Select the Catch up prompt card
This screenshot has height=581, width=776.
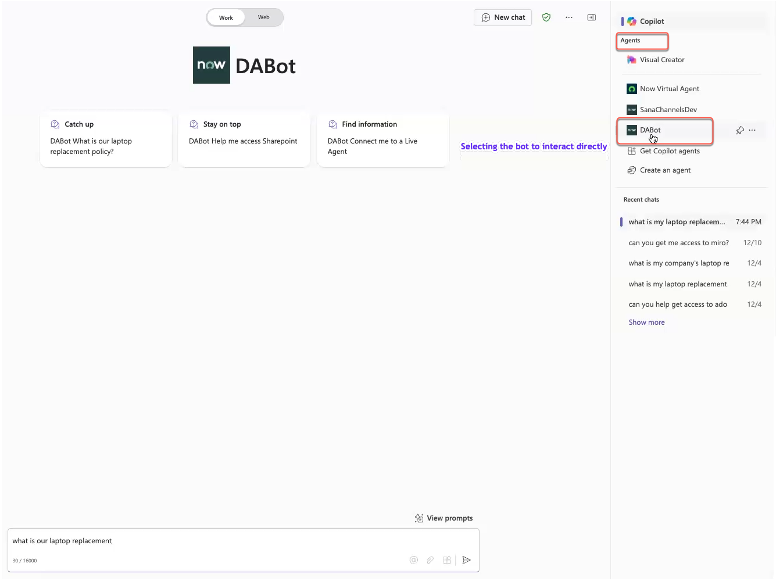click(x=106, y=138)
